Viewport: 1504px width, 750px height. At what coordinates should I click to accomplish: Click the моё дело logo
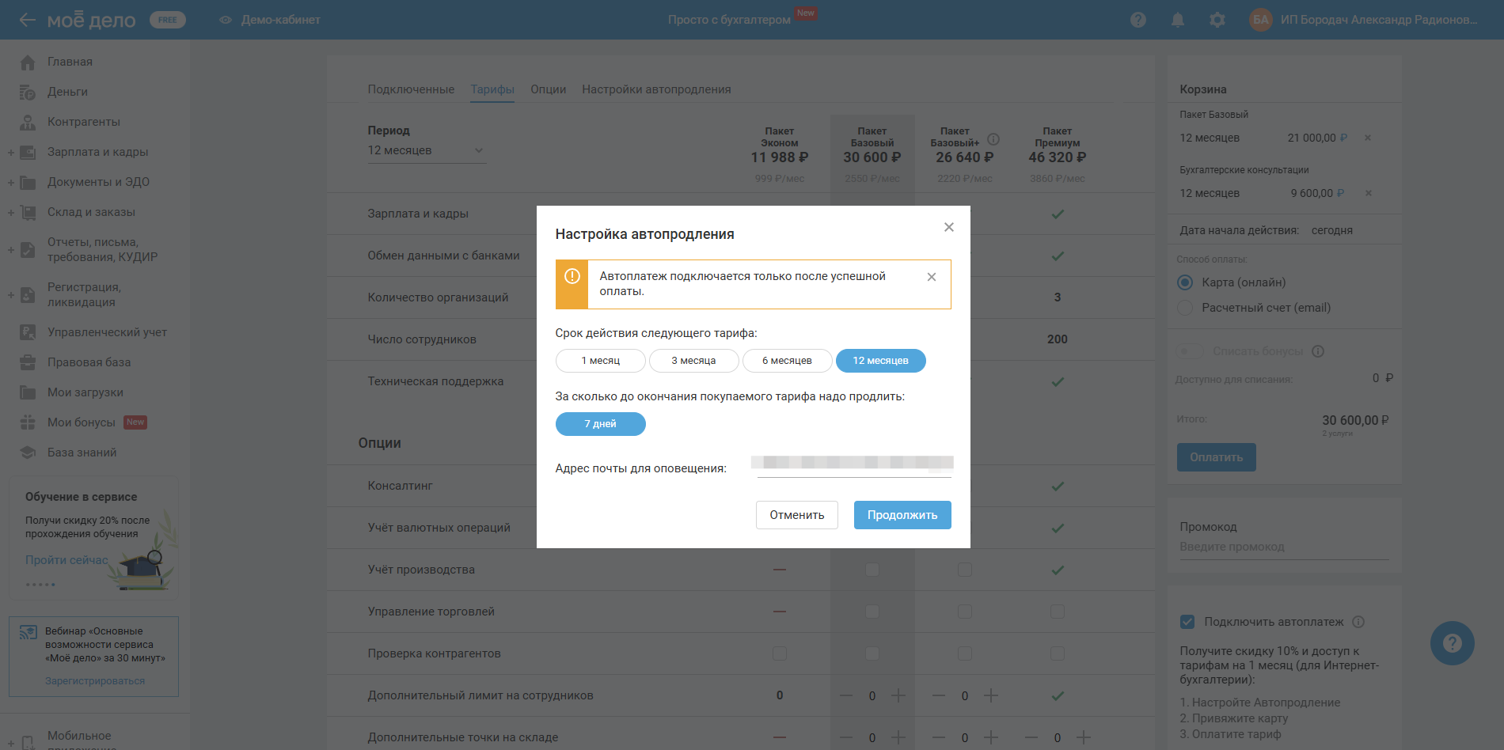pyautogui.click(x=91, y=20)
